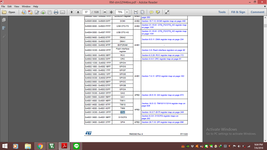Go to next page with down arrow

(x=78, y=12)
